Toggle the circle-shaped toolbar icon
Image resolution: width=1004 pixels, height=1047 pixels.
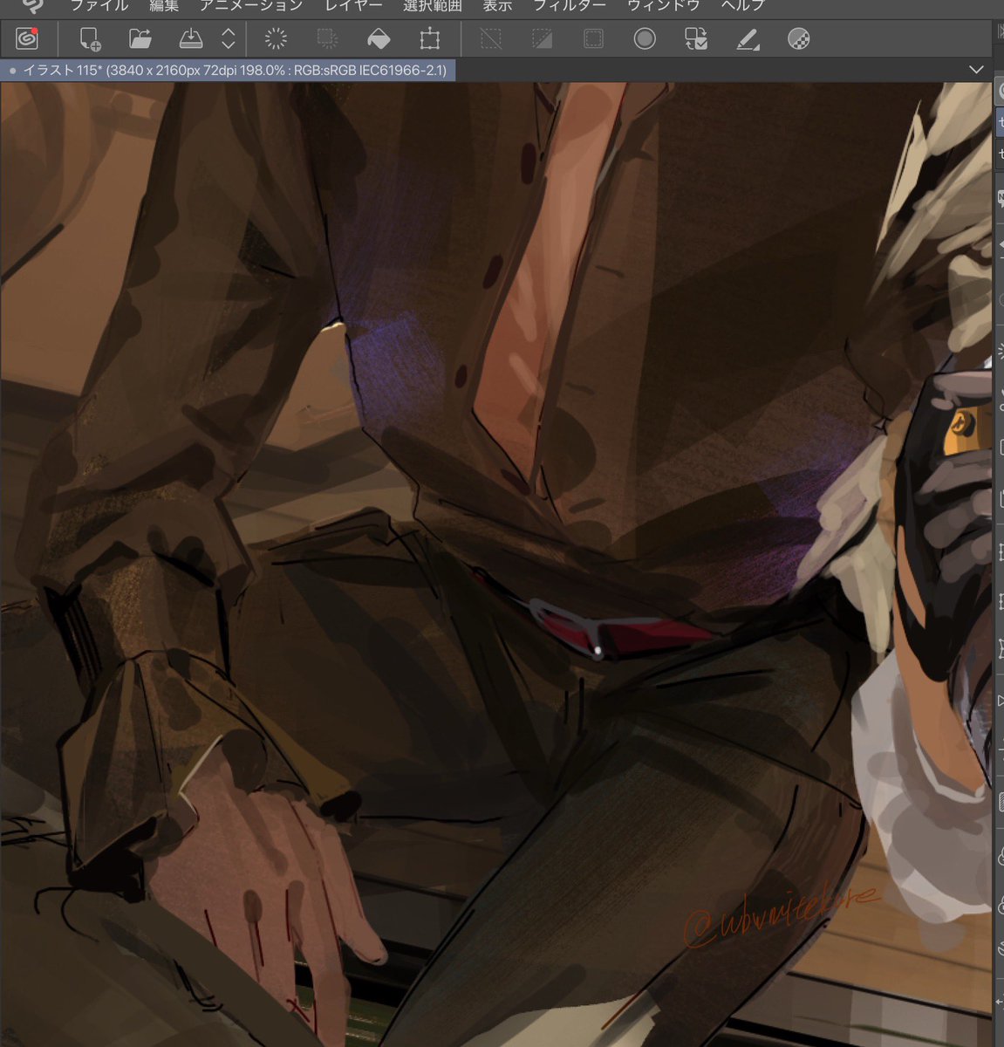point(645,38)
